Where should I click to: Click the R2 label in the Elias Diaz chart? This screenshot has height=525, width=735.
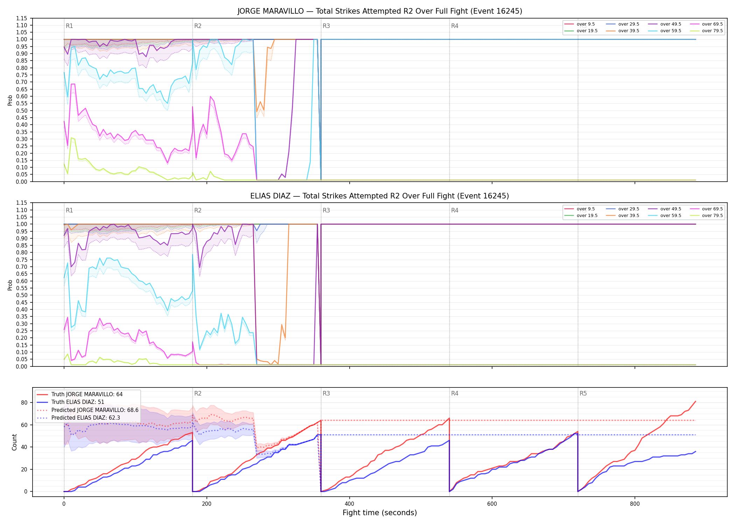[198, 210]
